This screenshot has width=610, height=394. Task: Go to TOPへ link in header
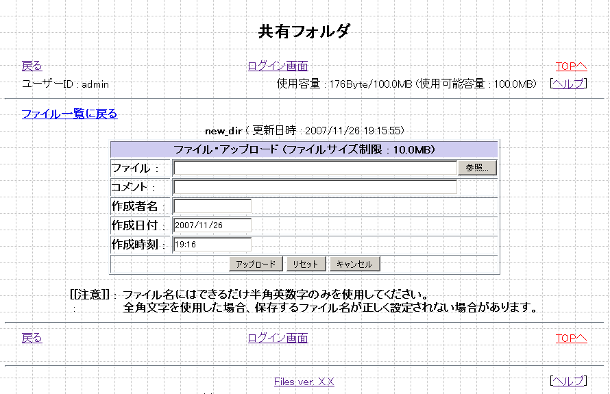point(571,66)
